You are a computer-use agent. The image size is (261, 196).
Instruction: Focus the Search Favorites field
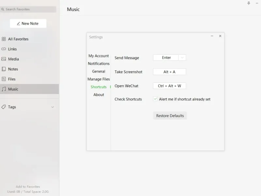(x=28, y=9)
